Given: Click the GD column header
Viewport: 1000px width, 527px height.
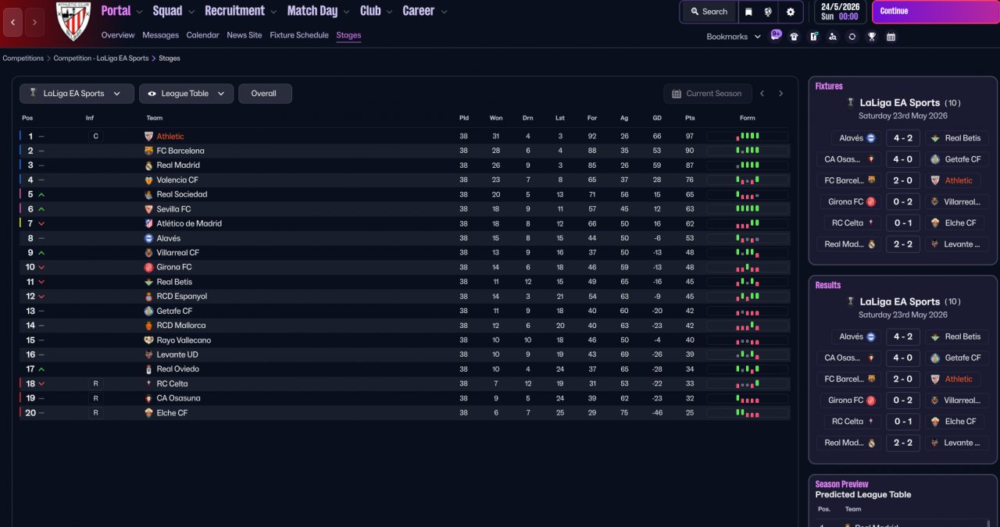Looking at the screenshot, I should coord(657,118).
